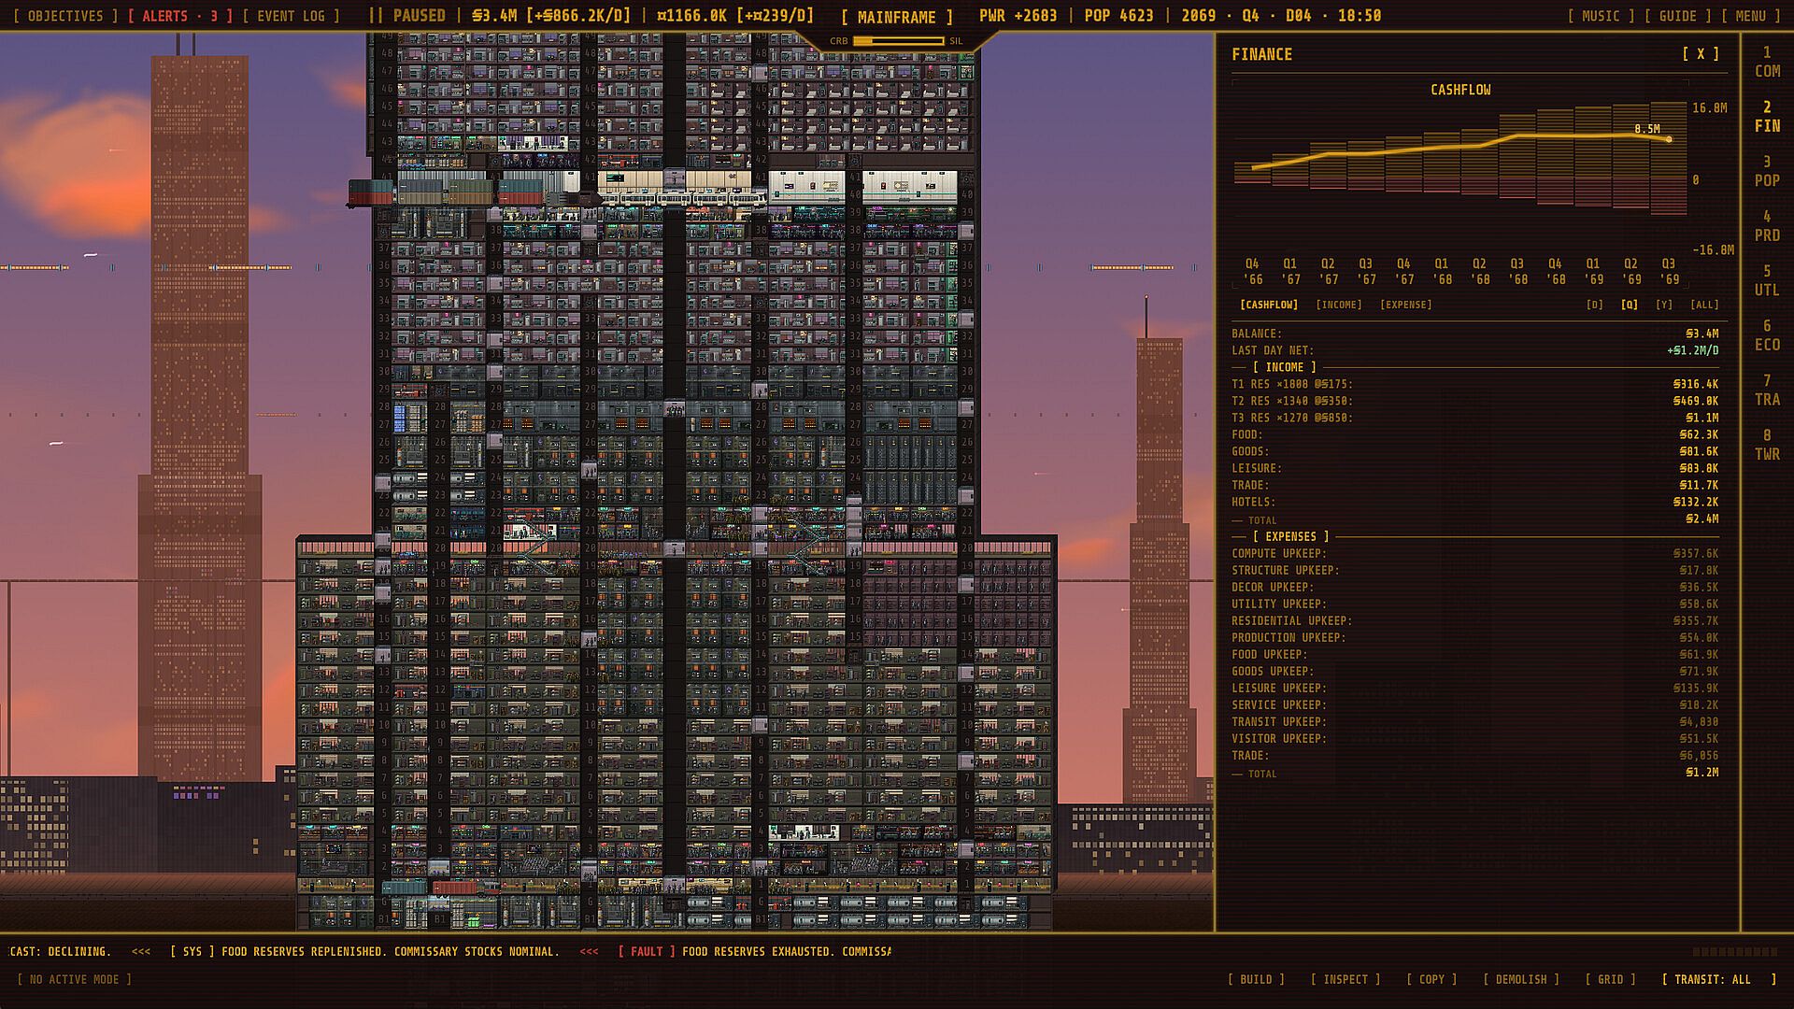Open the Event Log

292,16
